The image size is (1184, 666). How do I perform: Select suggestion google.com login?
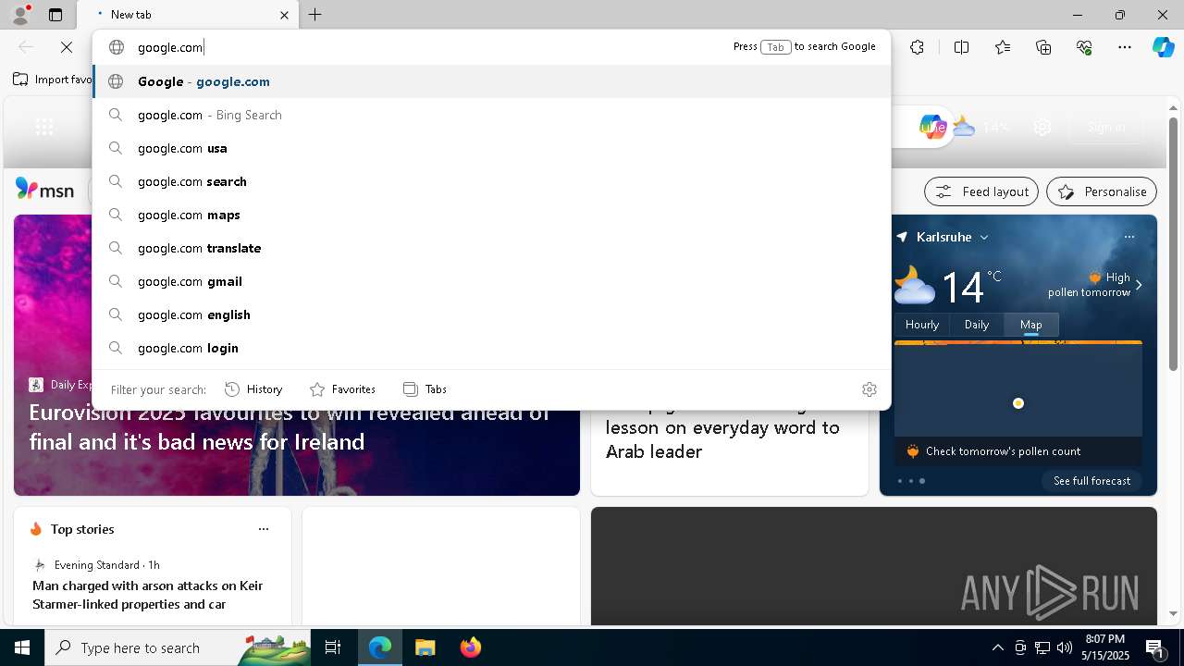pyautogui.click(x=491, y=348)
